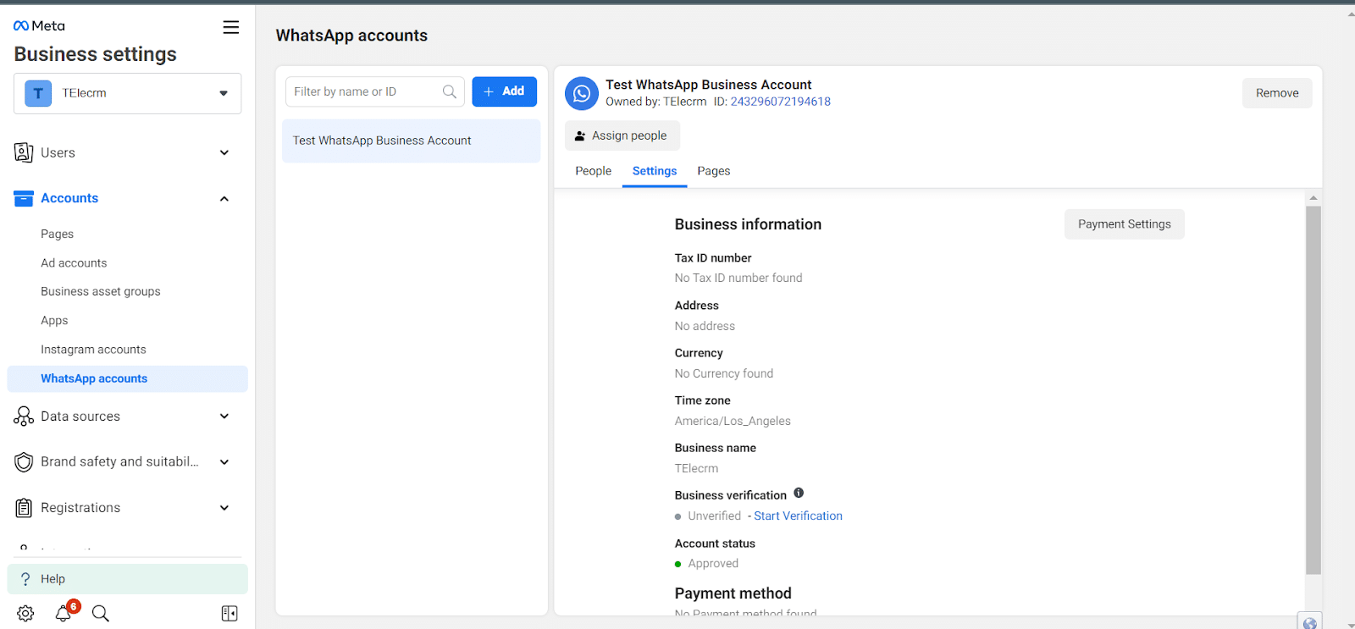Expand the Registrations chevron
Screen dimensions: 1355x629
coord(224,508)
